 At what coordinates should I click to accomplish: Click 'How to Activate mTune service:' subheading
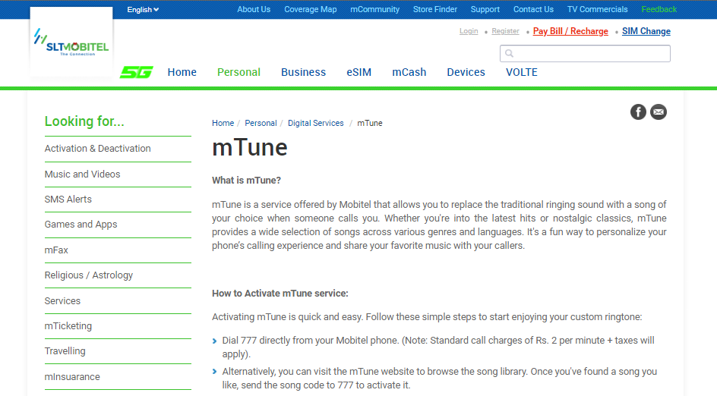click(280, 294)
